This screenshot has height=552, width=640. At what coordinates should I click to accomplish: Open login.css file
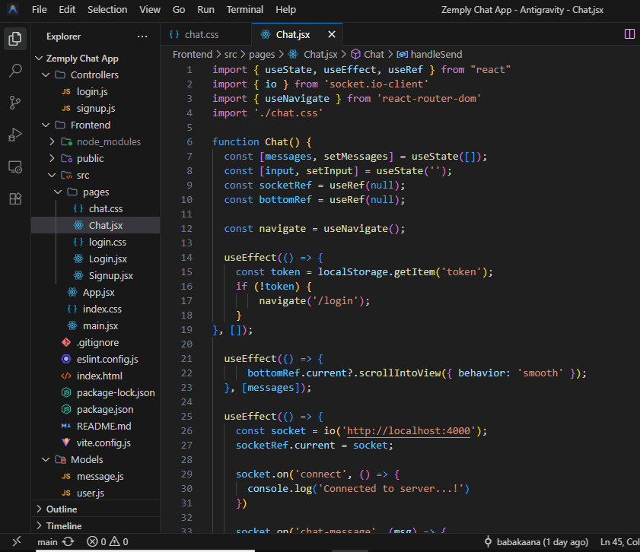point(96,242)
